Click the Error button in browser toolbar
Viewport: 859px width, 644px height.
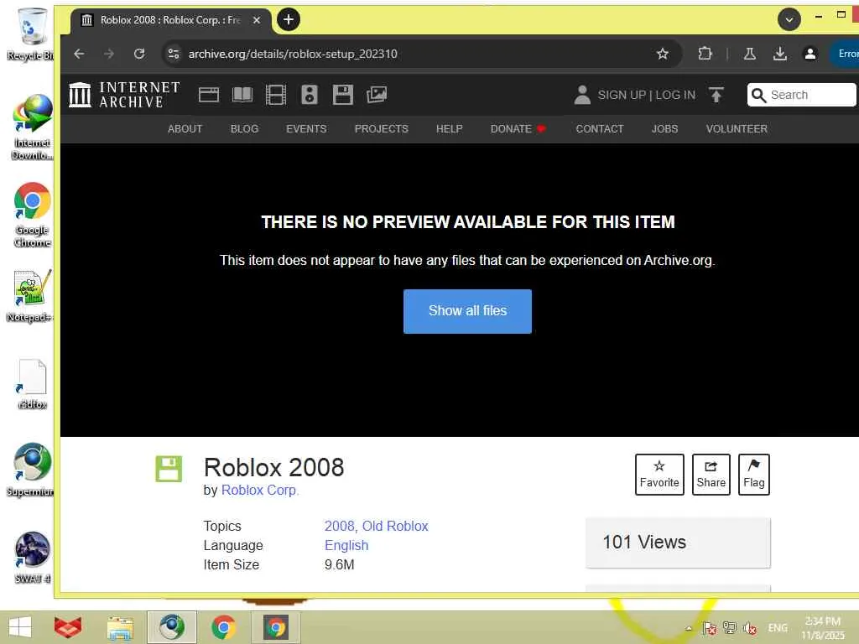pyautogui.click(x=846, y=54)
